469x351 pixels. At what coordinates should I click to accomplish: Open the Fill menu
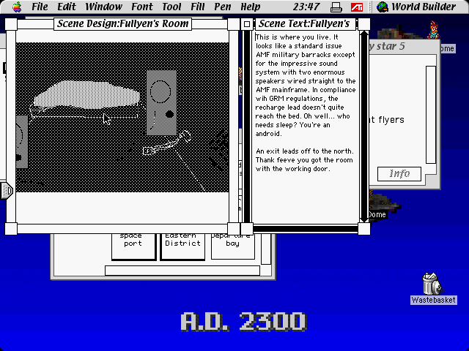tap(198, 7)
